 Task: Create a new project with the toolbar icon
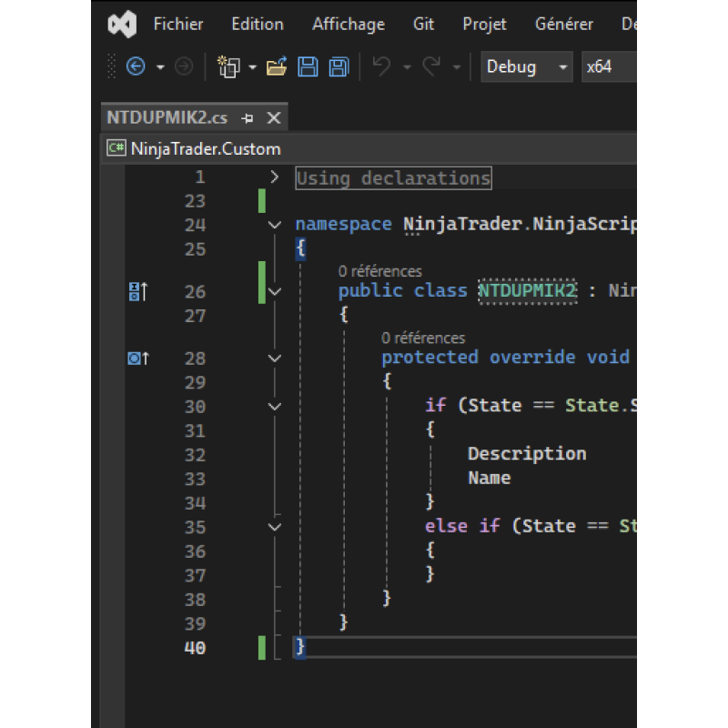(x=228, y=66)
